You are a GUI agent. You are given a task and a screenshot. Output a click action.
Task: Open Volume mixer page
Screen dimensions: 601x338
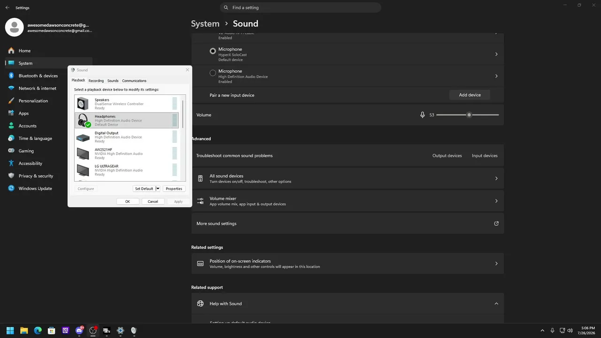pos(347,201)
